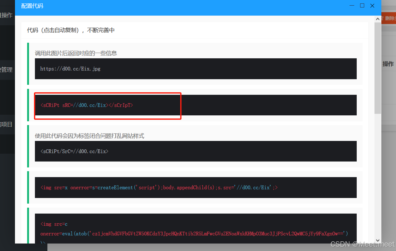The image size is (396, 251).
Task: Click the 操作 column header in background table
Action: point(388,64)
